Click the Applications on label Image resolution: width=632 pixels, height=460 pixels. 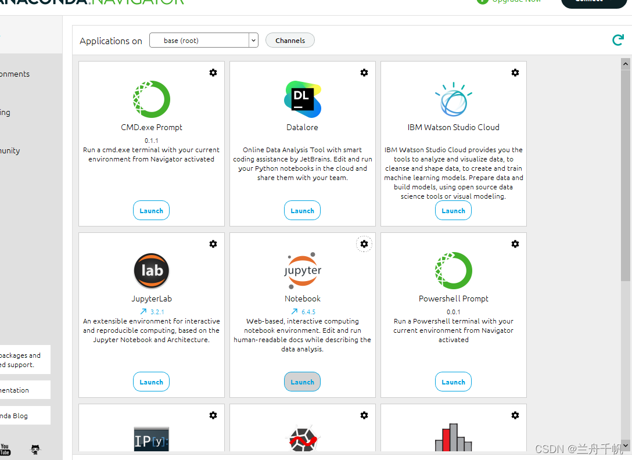click(x=111, y=41)
